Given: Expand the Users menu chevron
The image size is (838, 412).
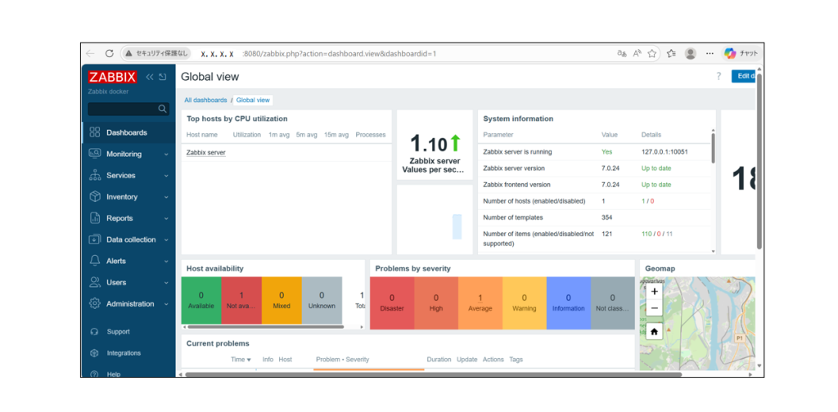Looking at the screenshot, I should [x=166, y=283].
